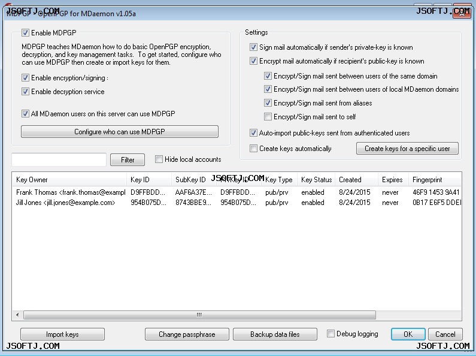Click SubKey ID 8743BBE9... cell
The image size is (476, 356).
coord(193,203)
